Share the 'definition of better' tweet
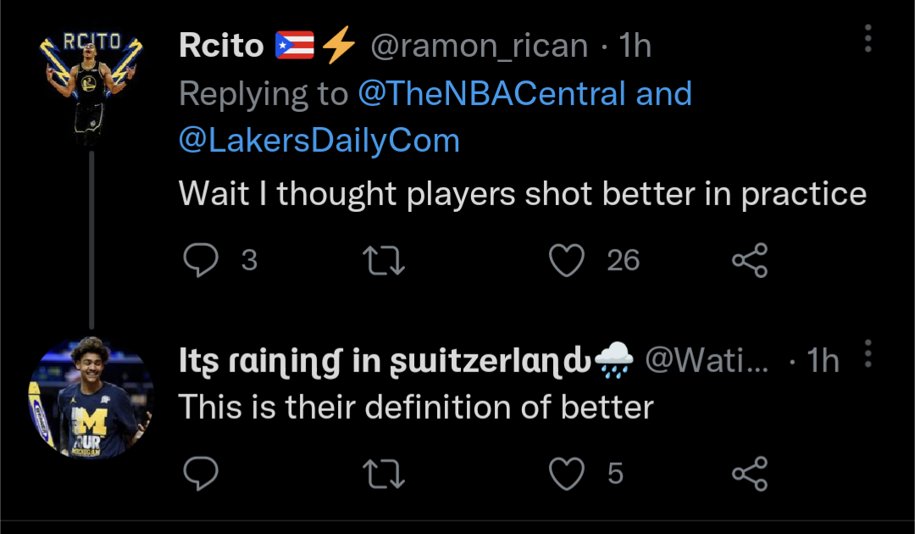This screenshot has height=534, width=915. pyautogui.click(x=750, y=473)
